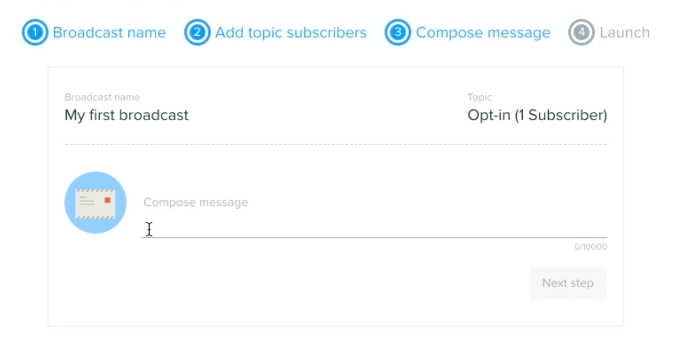Click the Topic field label

click(480, 97)
